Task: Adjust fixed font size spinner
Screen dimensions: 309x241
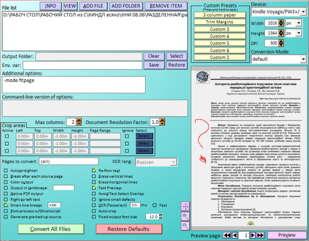Action: pos(161,217)
